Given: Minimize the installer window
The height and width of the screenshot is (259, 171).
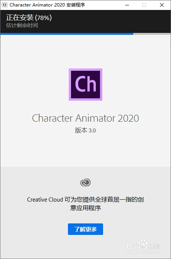Looking at the screenshot, I should [127, 5].
